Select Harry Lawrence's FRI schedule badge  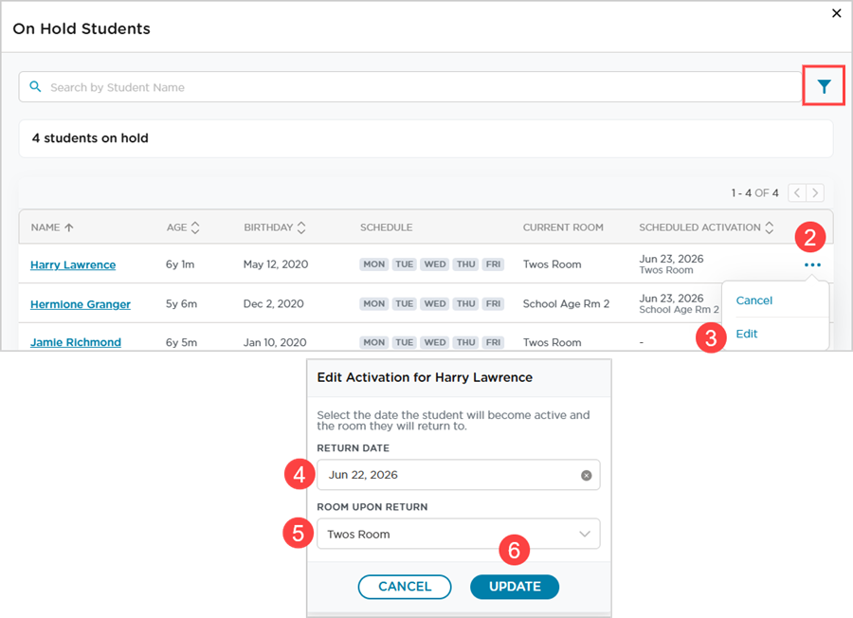click(493, 264)
